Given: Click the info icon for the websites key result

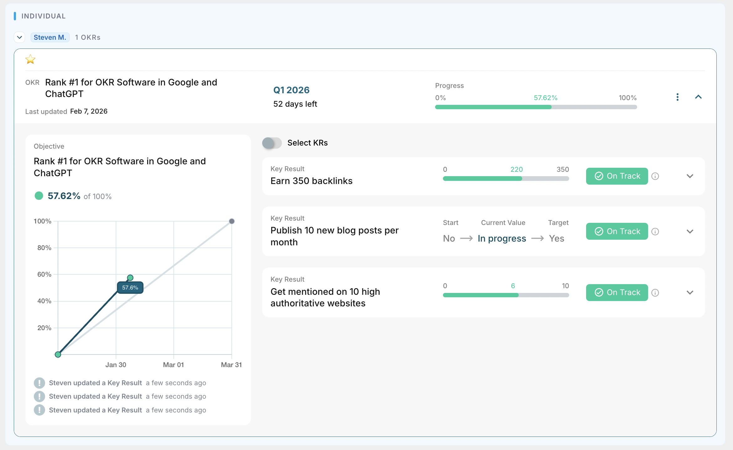Looking at the screenshot, I should click(x=655, y=292).
